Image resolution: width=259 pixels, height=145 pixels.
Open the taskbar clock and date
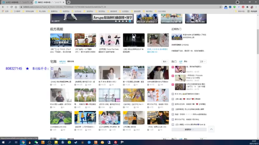pos(254,142)
